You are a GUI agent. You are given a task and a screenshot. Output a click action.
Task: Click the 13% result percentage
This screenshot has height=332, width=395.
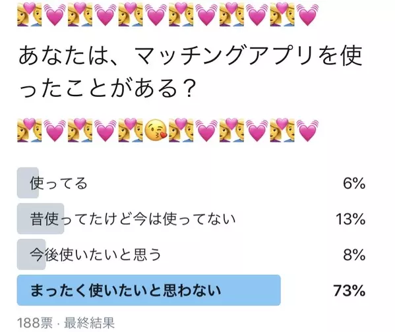coord(350,219)
